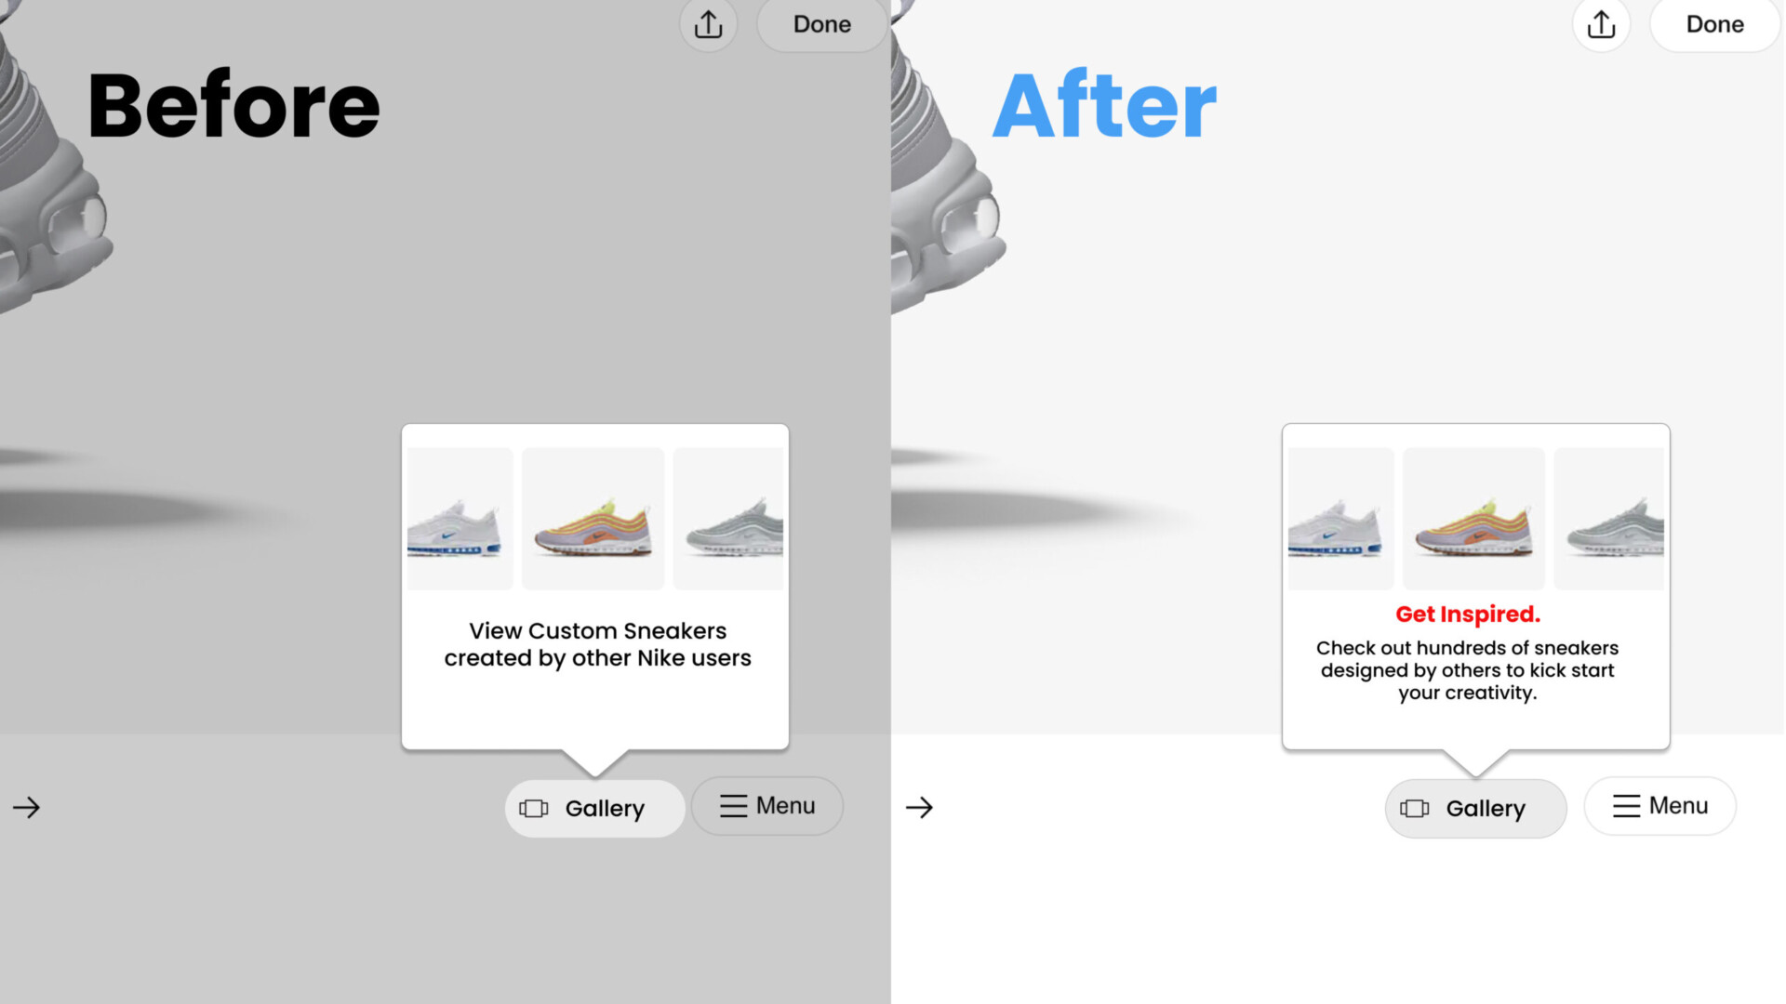Click the right arrow in the After screen
The image size is (1786, 1004).
click(x=919, y=807)
